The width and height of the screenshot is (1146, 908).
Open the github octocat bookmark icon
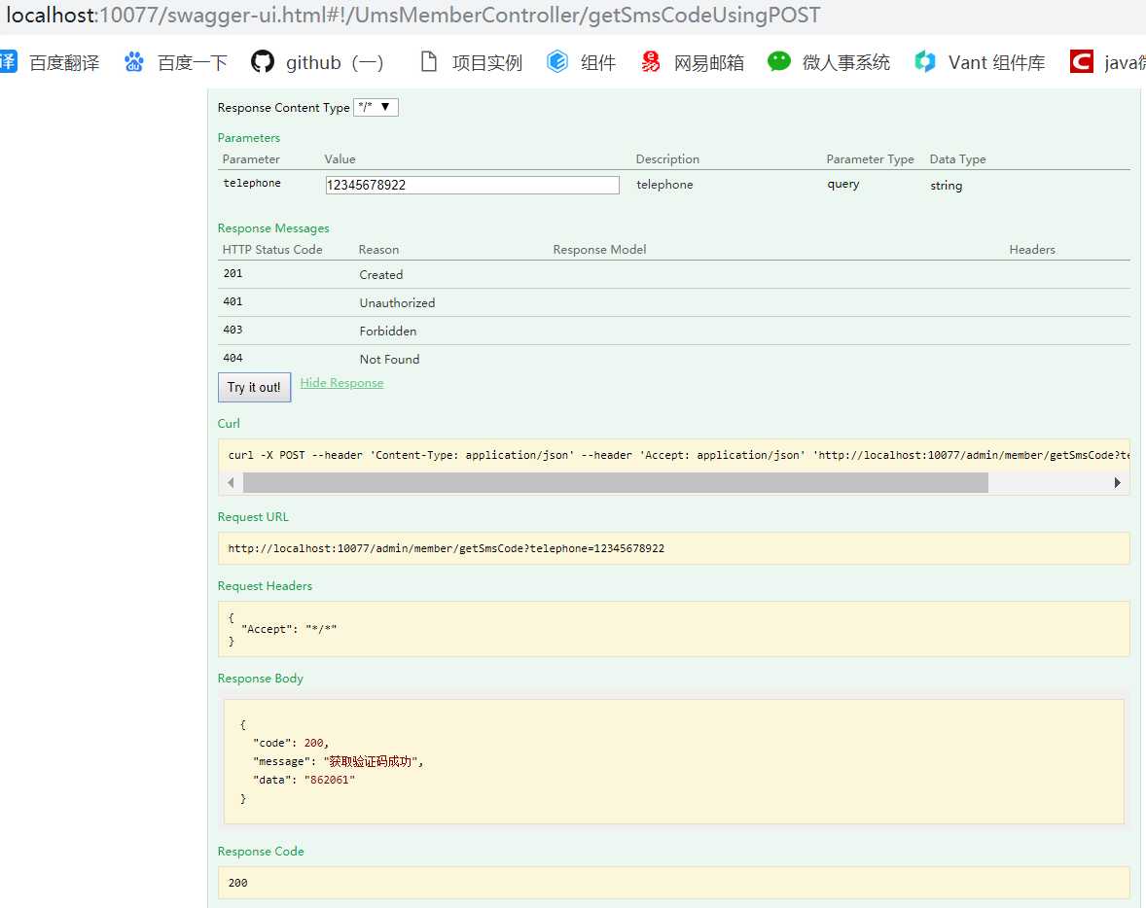[263, 62]
